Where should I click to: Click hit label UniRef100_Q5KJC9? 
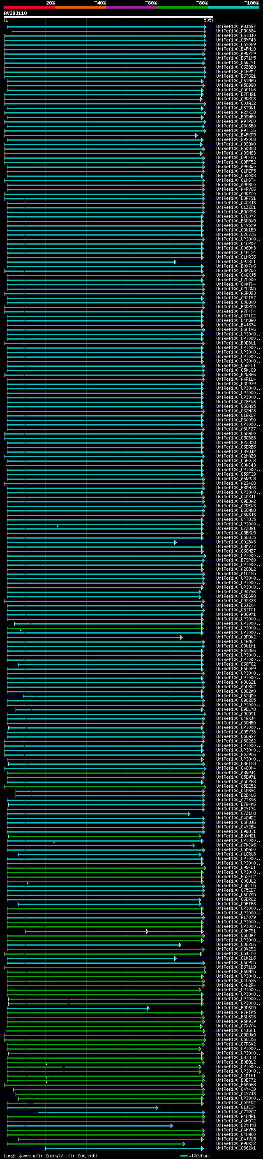coord(235,370)
